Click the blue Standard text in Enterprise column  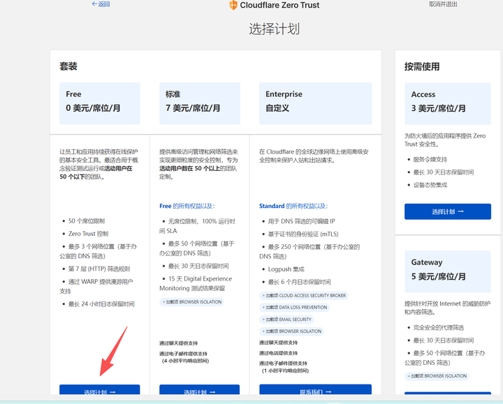click(272, 207)
